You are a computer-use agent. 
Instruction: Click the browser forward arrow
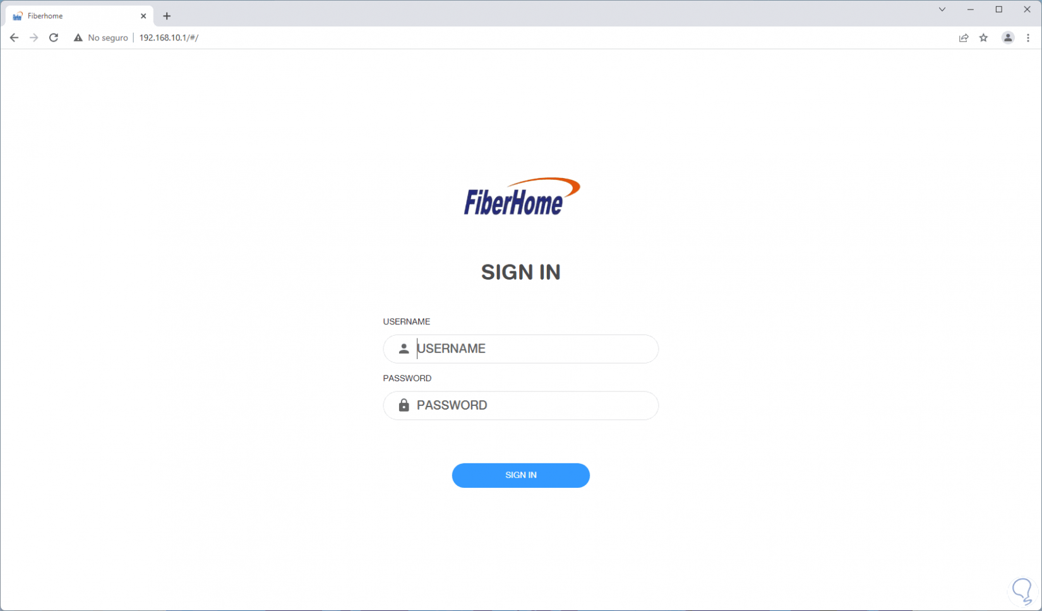click(x=34, y=38)
